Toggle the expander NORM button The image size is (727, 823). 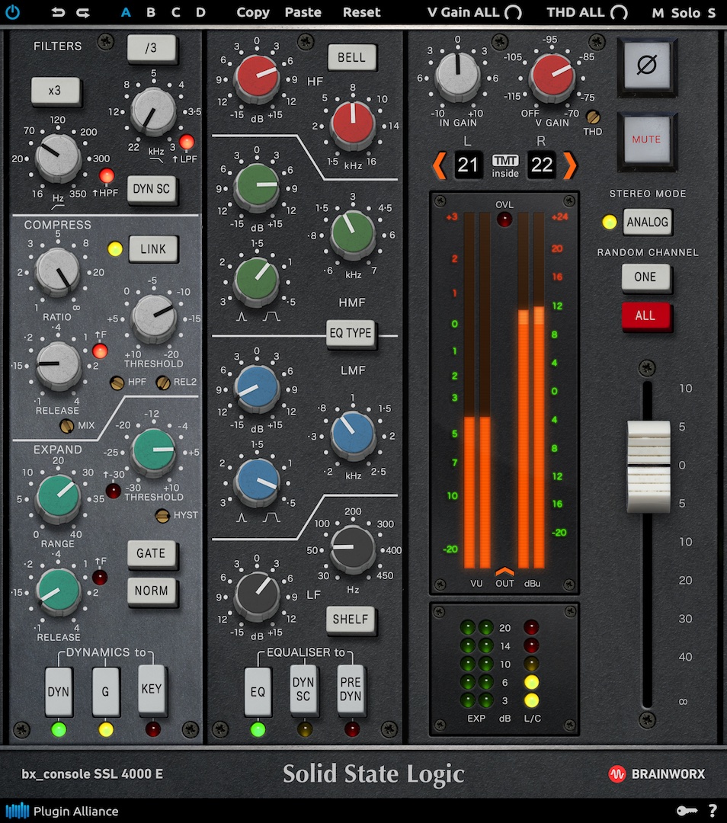pyautogui.click(x=151, y=591)
